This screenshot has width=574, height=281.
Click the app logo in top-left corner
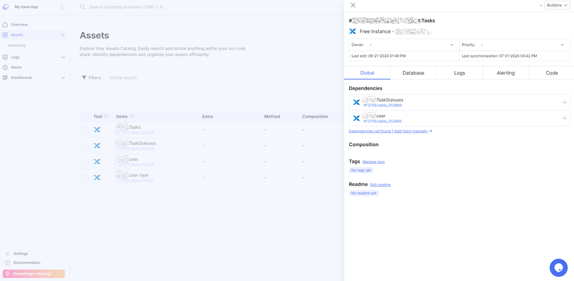point(6,7)
